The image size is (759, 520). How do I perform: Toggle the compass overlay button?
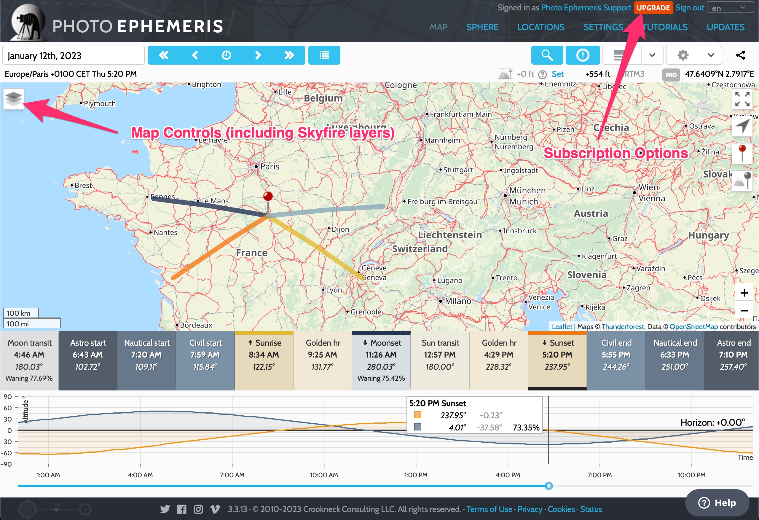point(583,55)
